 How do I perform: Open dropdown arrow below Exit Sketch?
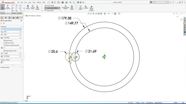2,11
